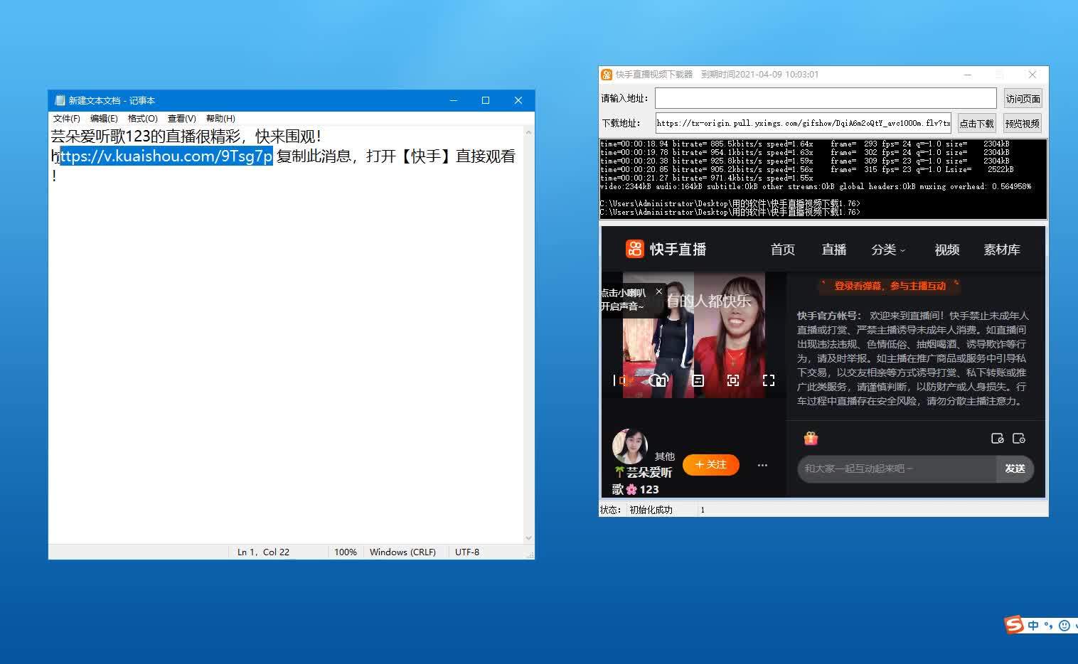Click the black ffmpeg console output area
This screenshot has width=1078, height=664.
823,178
